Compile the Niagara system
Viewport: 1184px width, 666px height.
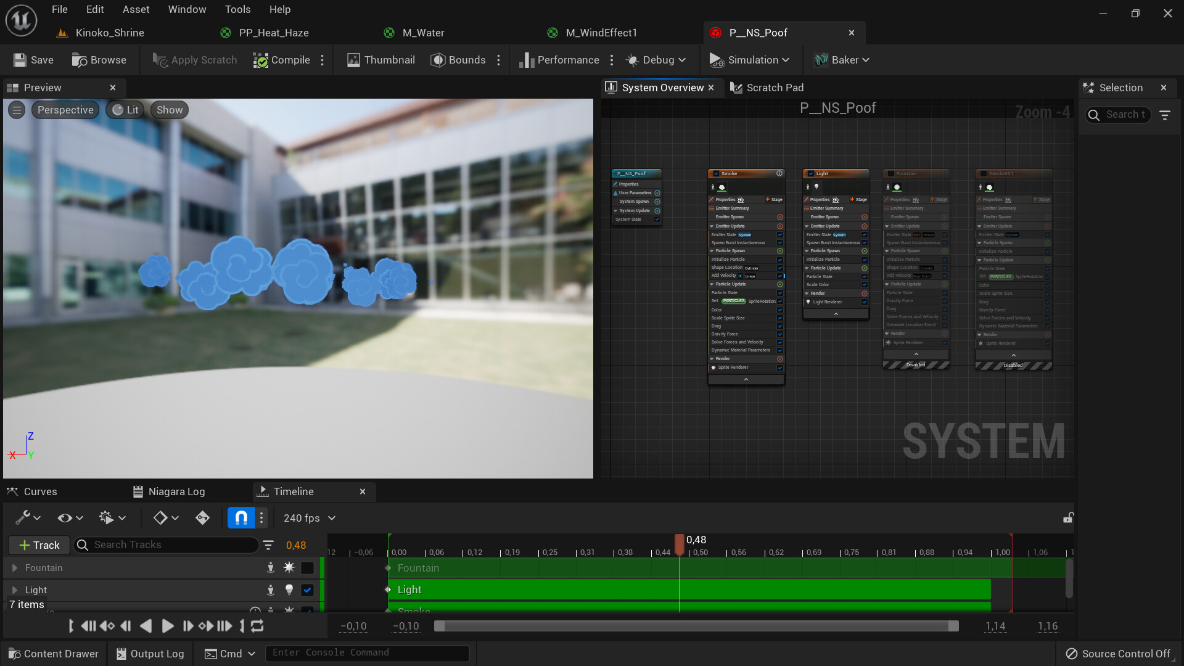282,60
